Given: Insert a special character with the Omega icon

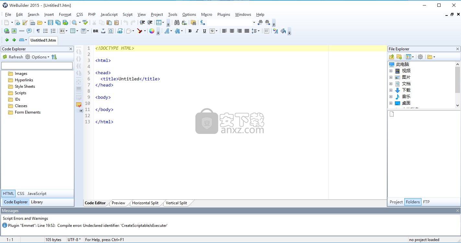Looking at the screenshot, I should click(111, 31).
